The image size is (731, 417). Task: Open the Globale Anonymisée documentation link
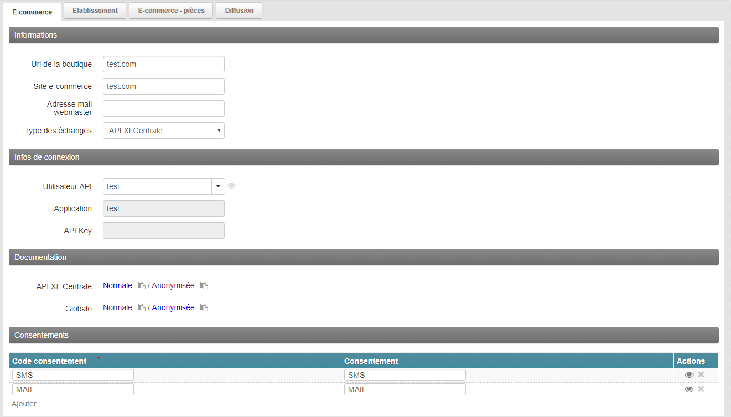[173, 307]
